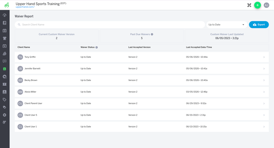274x148 pixels.
Task: Expand Client User 1 row chevron
Action: [264, 127]
